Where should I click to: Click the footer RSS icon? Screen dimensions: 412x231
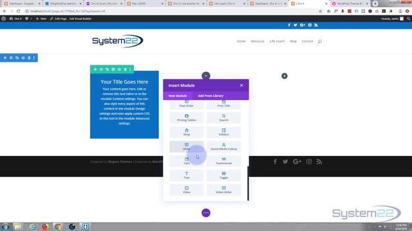click(x=319, y=162)
